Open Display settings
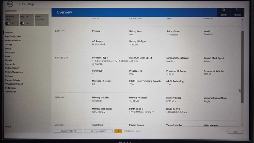This screenshot has height=143, width=254. pyautogui.click(x=8, y=49)
